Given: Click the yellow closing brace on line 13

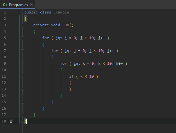Looking at the screenshot, I should 70,89.
